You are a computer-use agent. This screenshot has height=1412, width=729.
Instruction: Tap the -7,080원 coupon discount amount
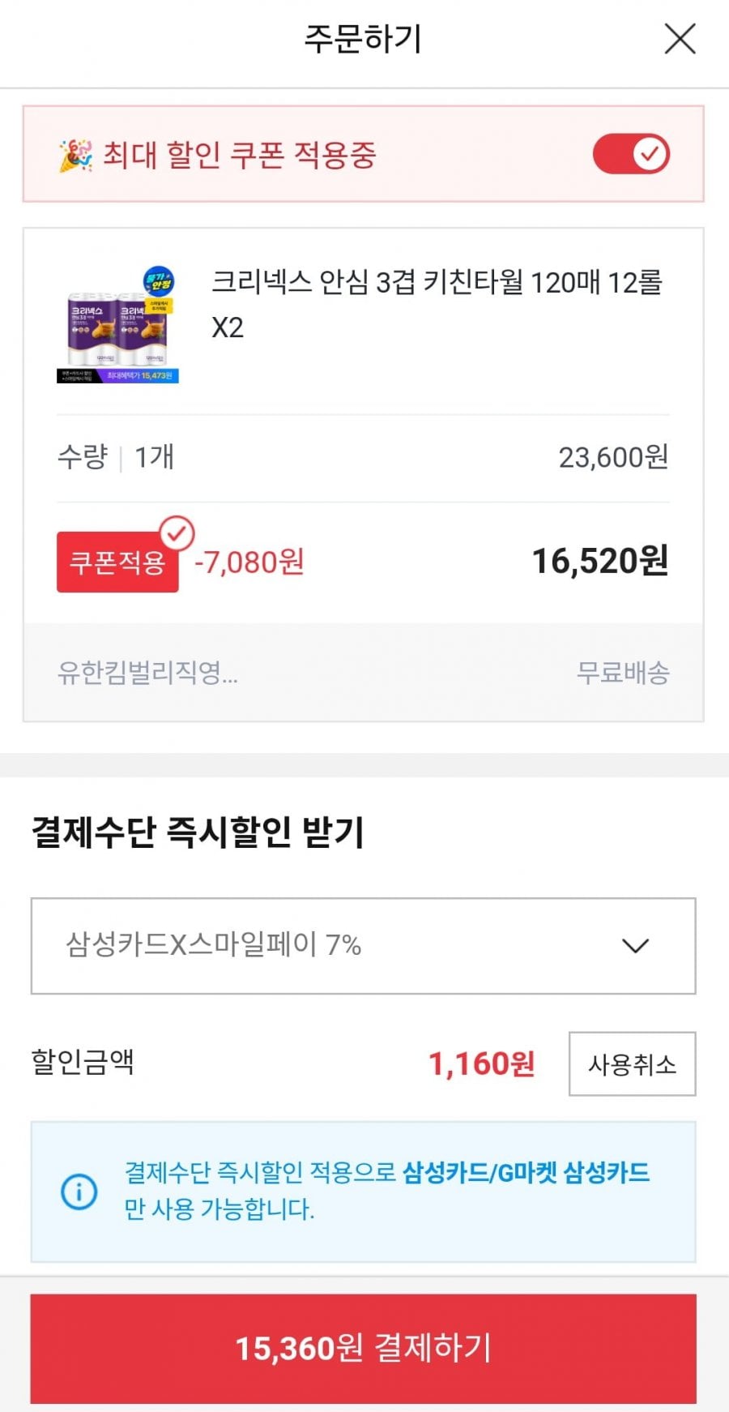pyautogui.click(x=249, y=561)
